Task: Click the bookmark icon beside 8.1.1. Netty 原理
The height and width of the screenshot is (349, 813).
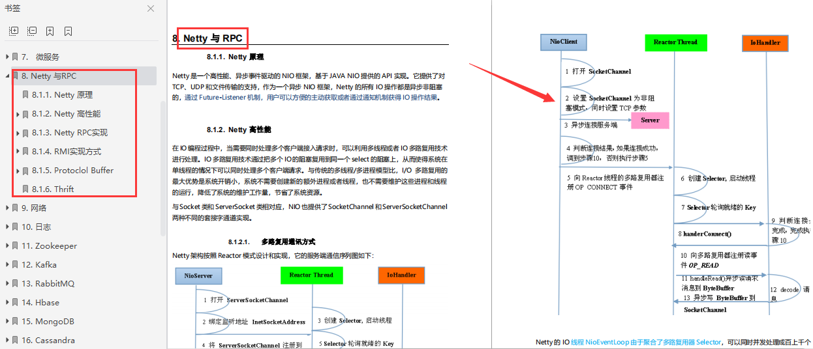Action: click(x=25, y=95)
